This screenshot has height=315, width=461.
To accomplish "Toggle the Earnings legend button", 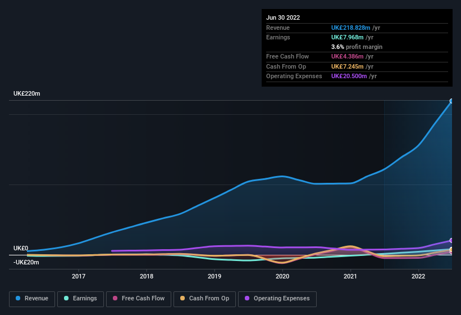I will 80,299.
